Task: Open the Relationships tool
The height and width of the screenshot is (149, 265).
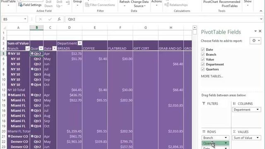Action: pyautogui.click(x=176, y=5)
